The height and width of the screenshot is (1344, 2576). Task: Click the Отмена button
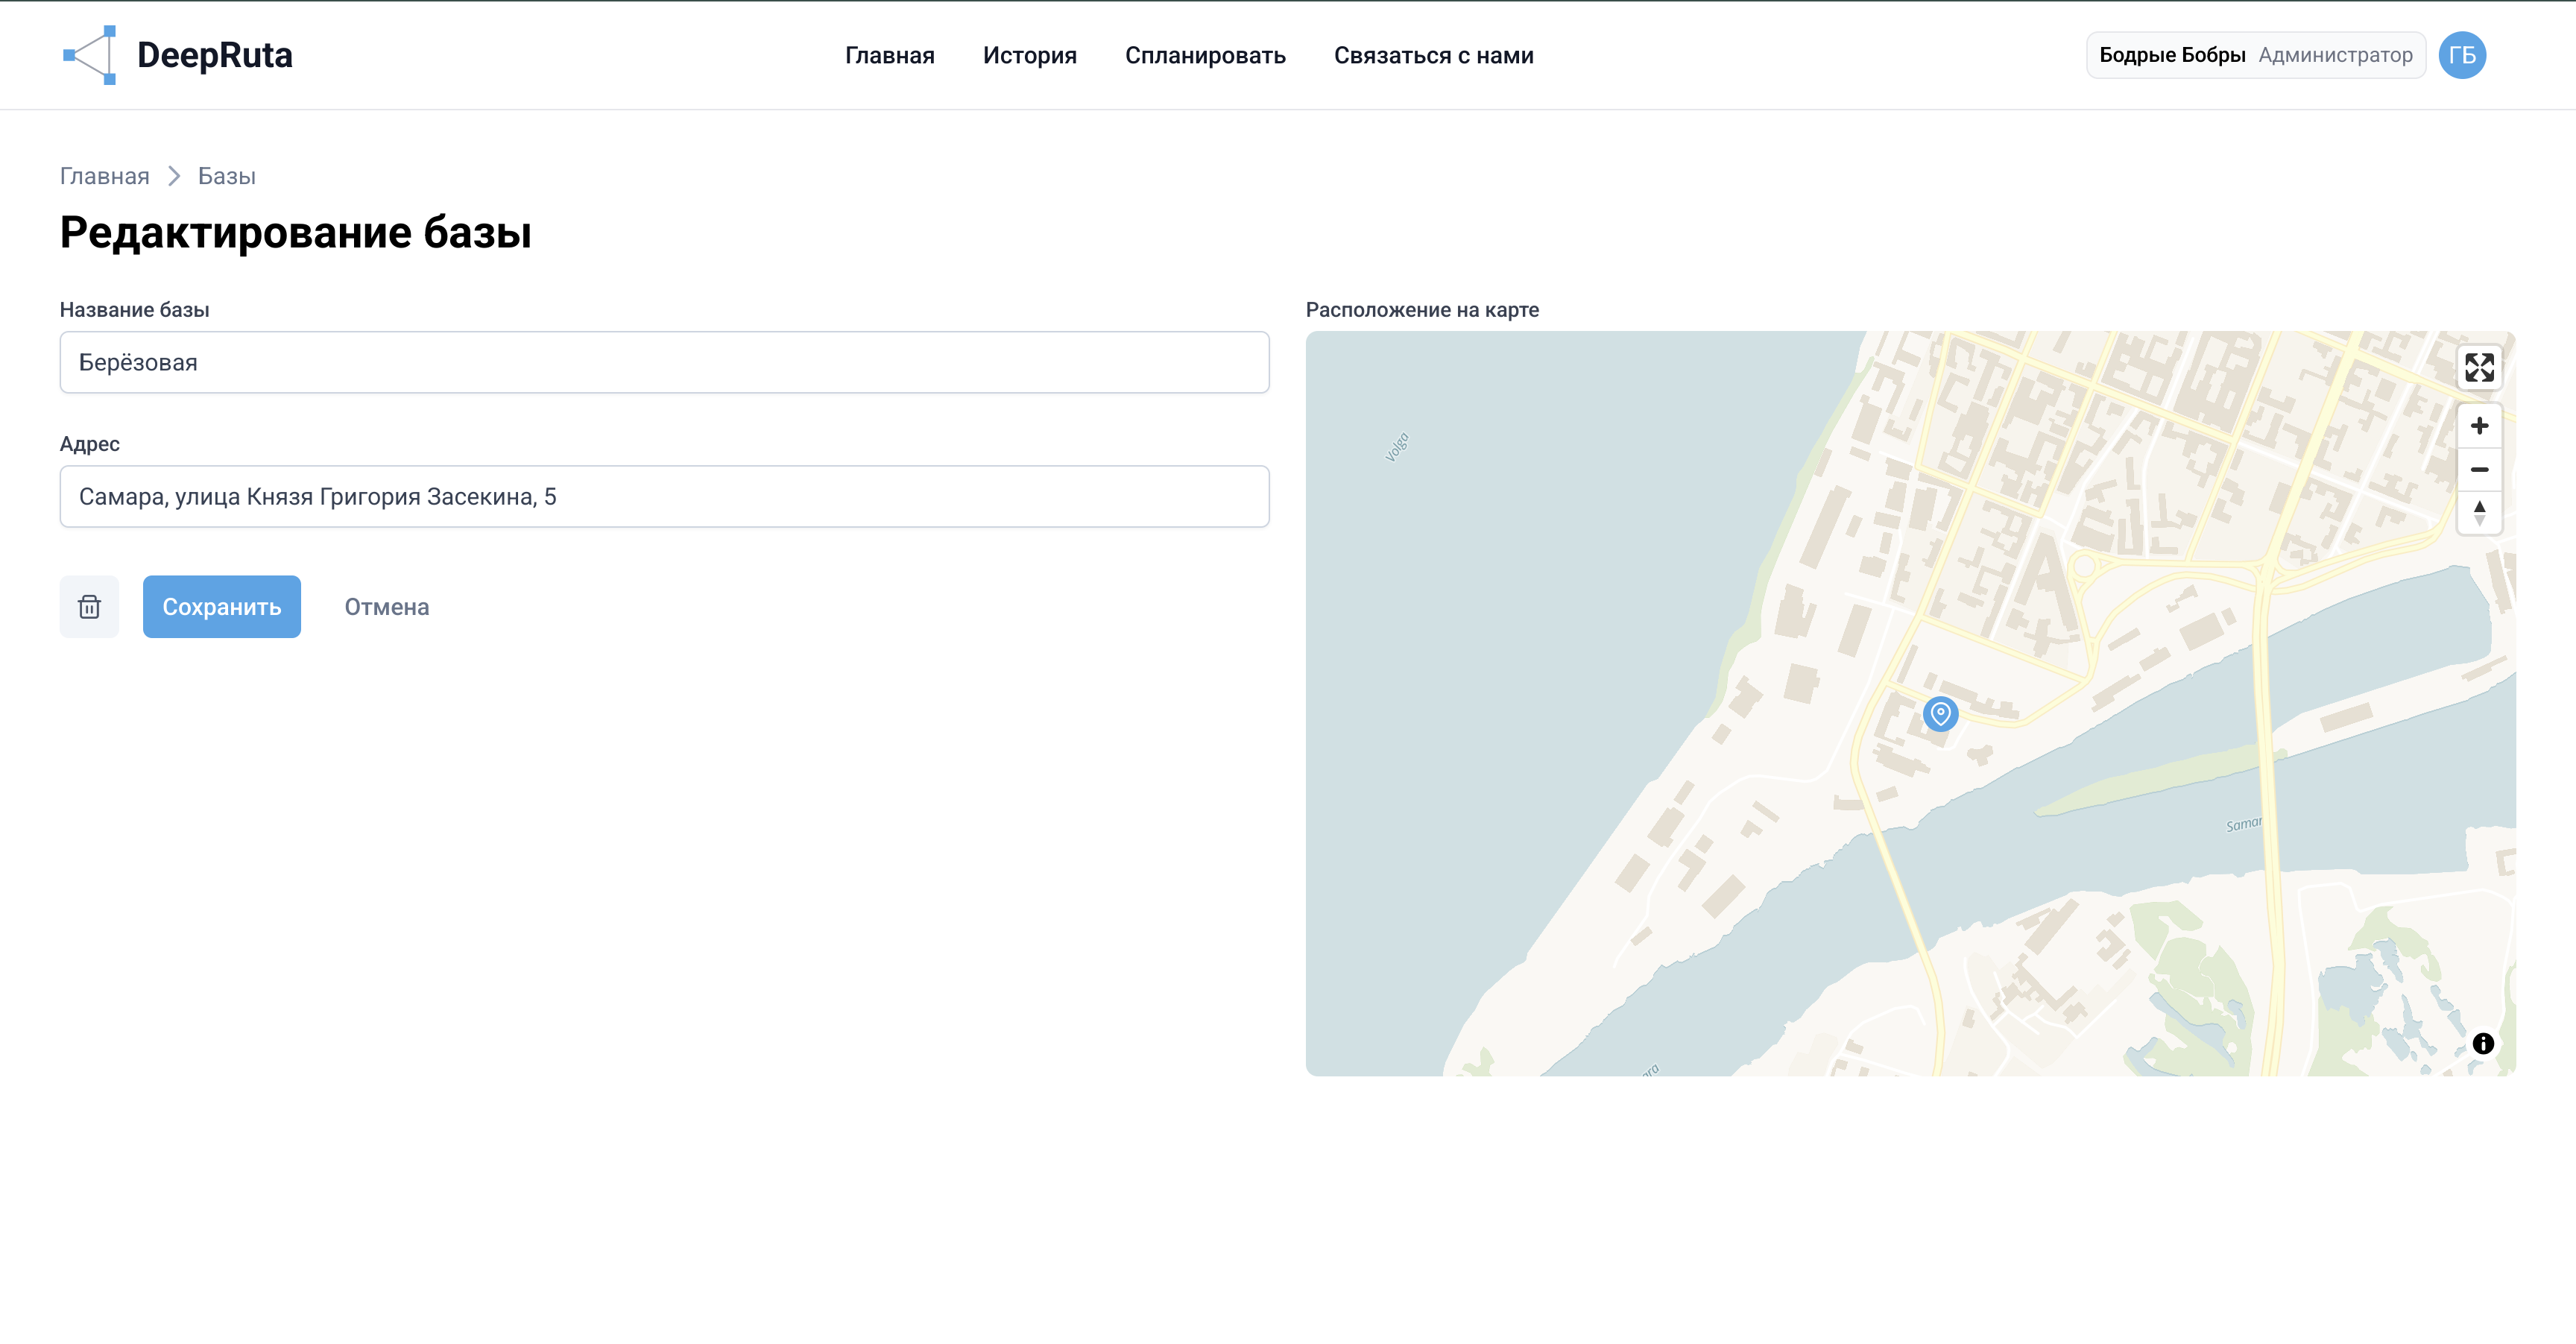click(387, 606)
